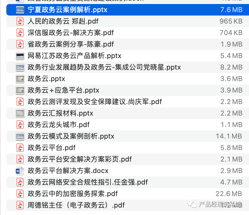Screen dimensions: 249x215
Task: Click the presentation icon of 政务云+应急平台
Action: (20, 90)
